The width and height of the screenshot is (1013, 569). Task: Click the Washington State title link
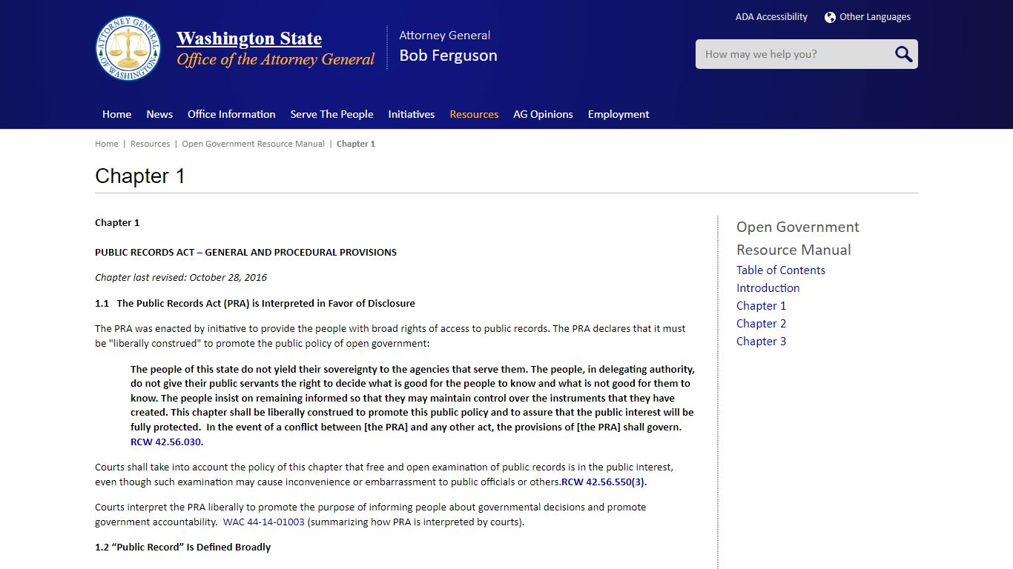pyautogui.click(x=249, y=39)
